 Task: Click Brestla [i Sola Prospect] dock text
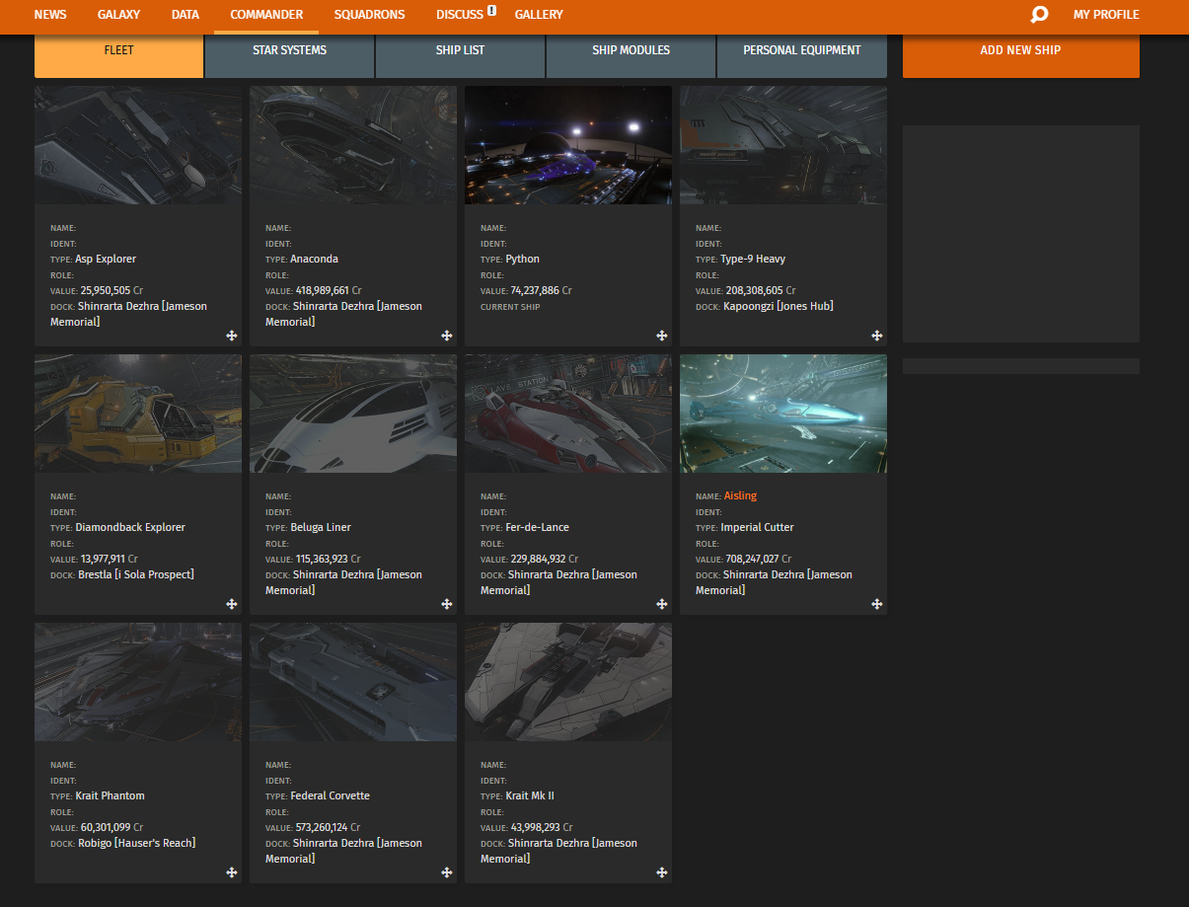(x=136, y=574)
